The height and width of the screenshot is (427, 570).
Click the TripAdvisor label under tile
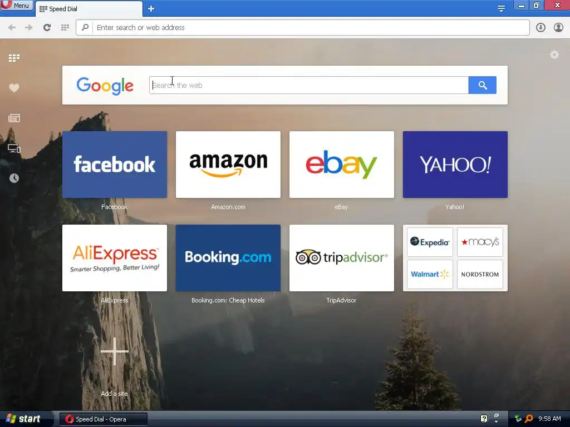click(341, 300)
